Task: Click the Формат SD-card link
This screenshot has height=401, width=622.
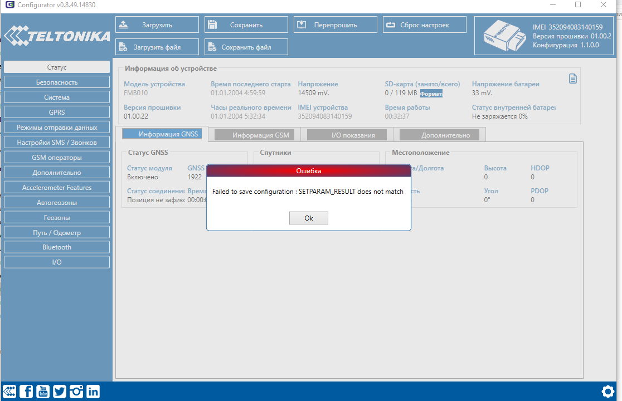Action: tap(431, 94)
